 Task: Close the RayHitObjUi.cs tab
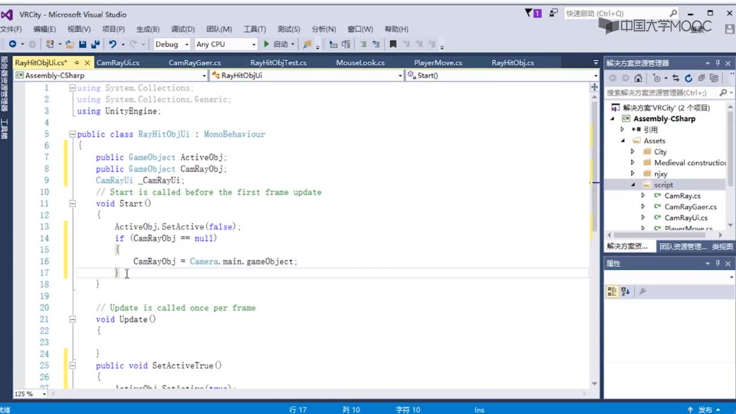87,63
